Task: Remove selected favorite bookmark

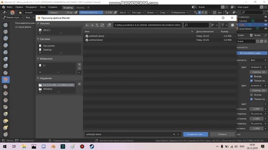Action: (x=79, y=68)
